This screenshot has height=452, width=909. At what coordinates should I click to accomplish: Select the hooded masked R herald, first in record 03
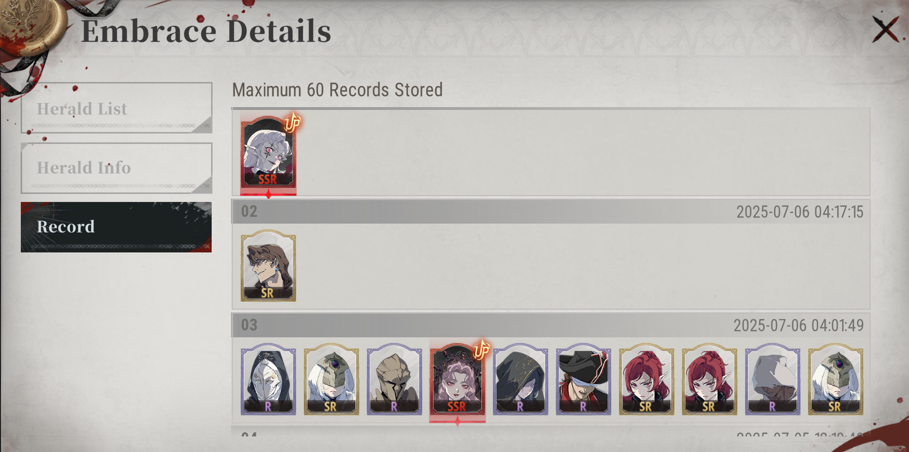click(x=268, y=379)
